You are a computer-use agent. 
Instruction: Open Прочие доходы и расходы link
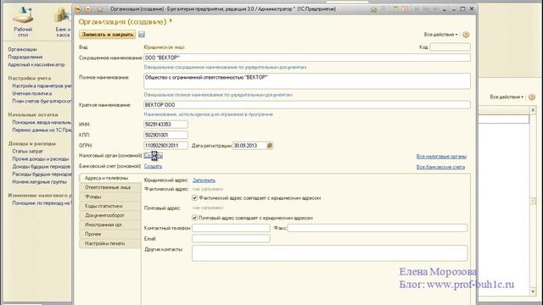41,158
